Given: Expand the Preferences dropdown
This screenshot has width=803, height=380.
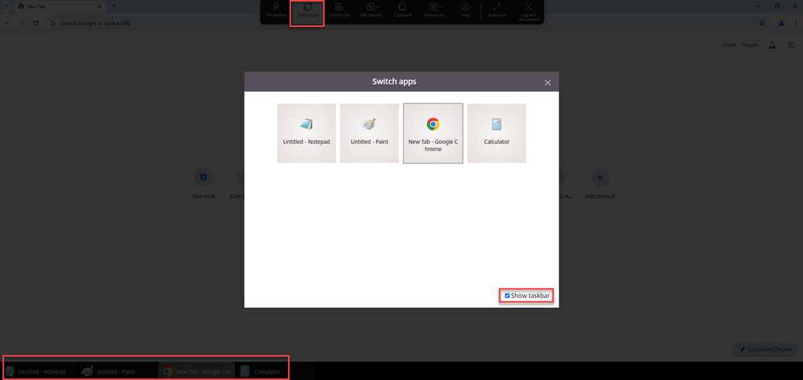Looking at the screenshot, I should pyautogui.click(x=434, y=10).
